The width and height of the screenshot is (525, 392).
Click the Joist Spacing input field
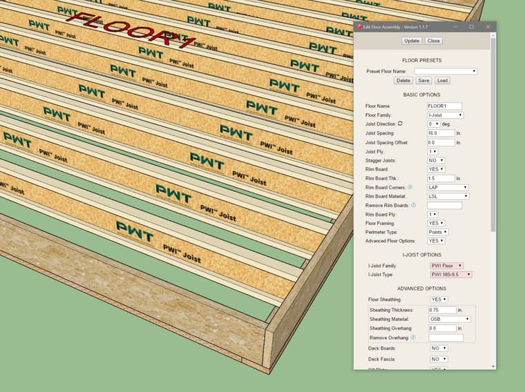441,133
